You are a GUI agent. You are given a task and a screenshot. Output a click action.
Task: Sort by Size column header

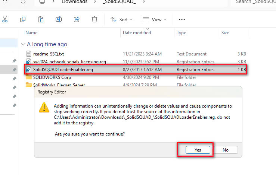(x=225, y=33)
